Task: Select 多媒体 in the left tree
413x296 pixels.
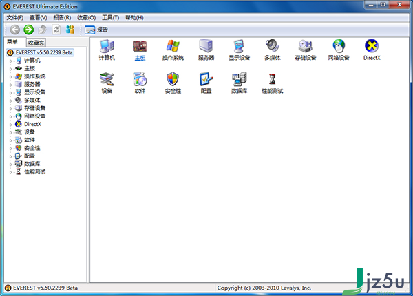Action: coord(32,100)
